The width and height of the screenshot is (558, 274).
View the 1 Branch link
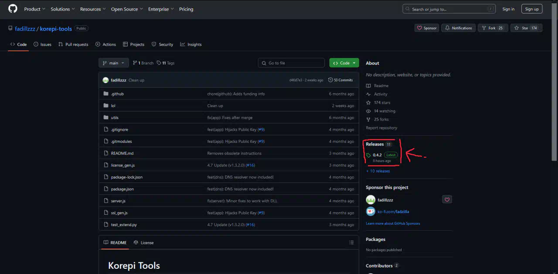143,63
